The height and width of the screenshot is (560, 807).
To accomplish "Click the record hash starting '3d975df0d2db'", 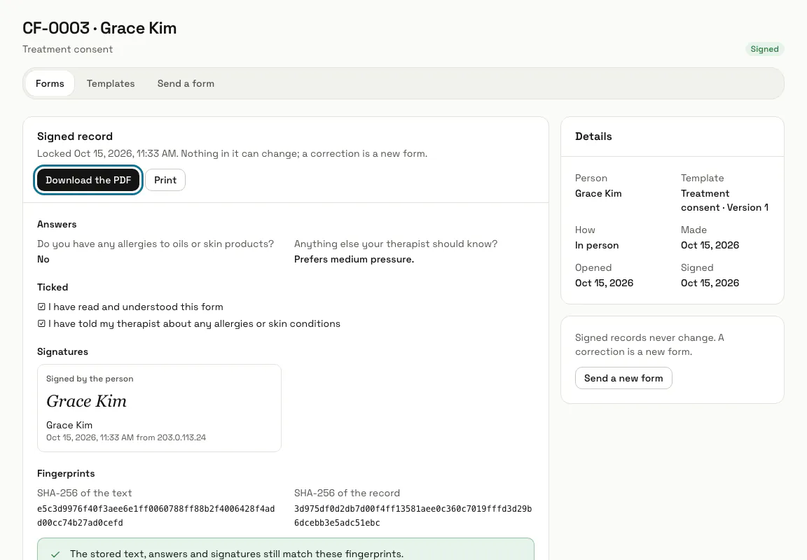I will (413, 516).
